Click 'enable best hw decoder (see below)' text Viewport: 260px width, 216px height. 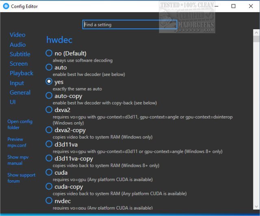tap(89, 74)
